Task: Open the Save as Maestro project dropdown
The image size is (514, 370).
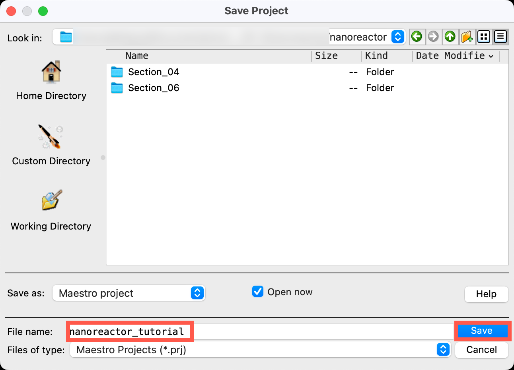Action: click(x=129, y=293)
